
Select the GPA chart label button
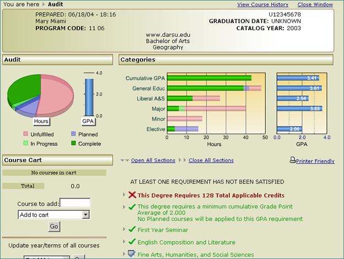pyautogui.click(x=88, y=122)
